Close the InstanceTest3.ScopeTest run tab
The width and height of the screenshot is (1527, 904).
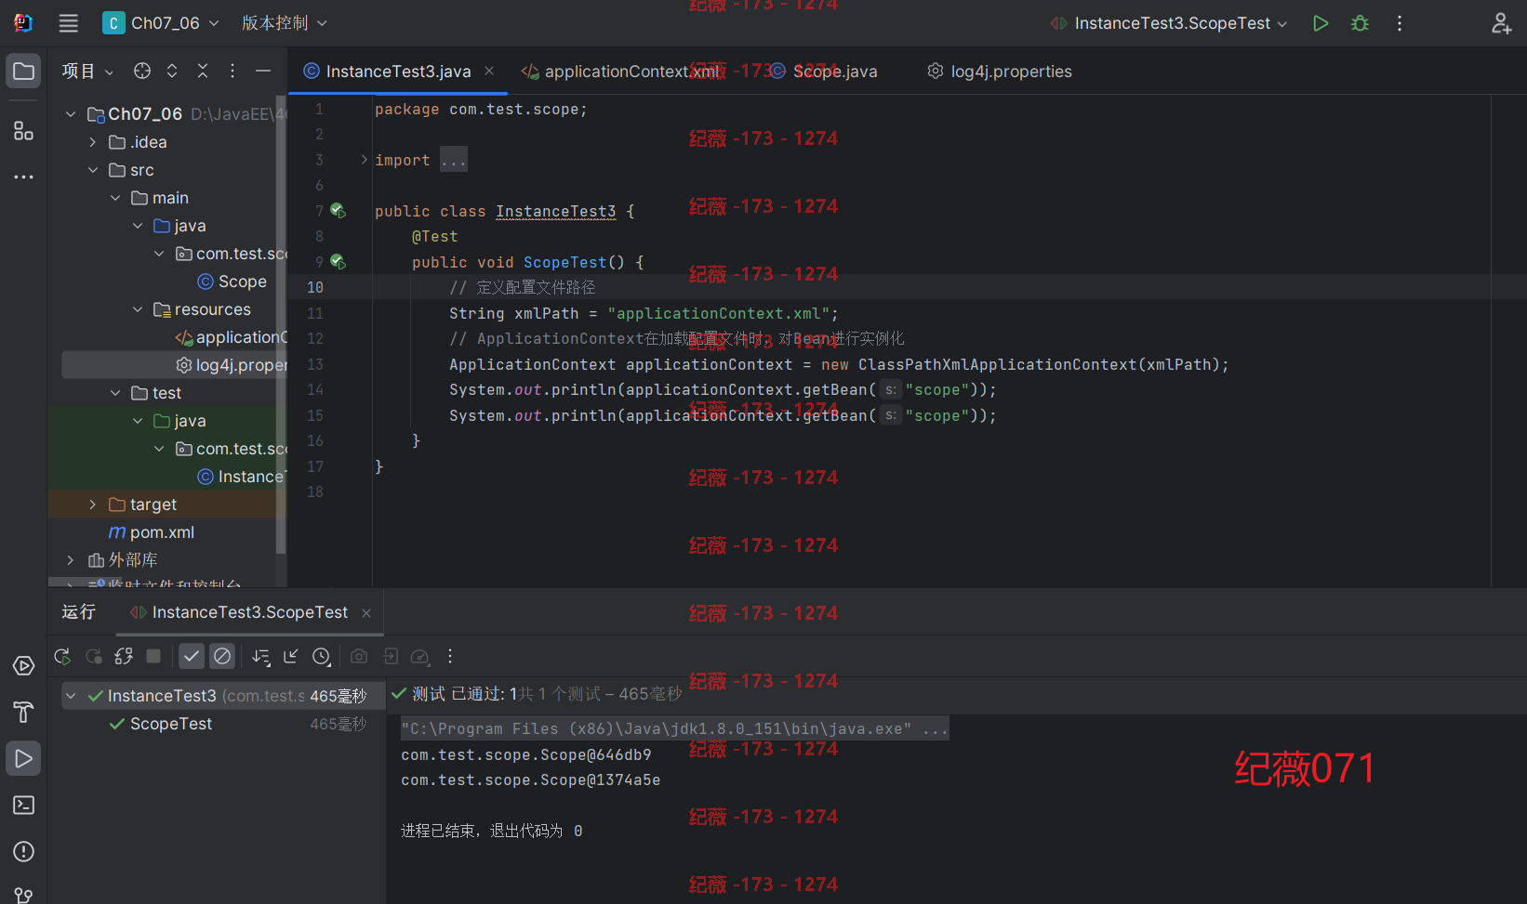(366, 613)
